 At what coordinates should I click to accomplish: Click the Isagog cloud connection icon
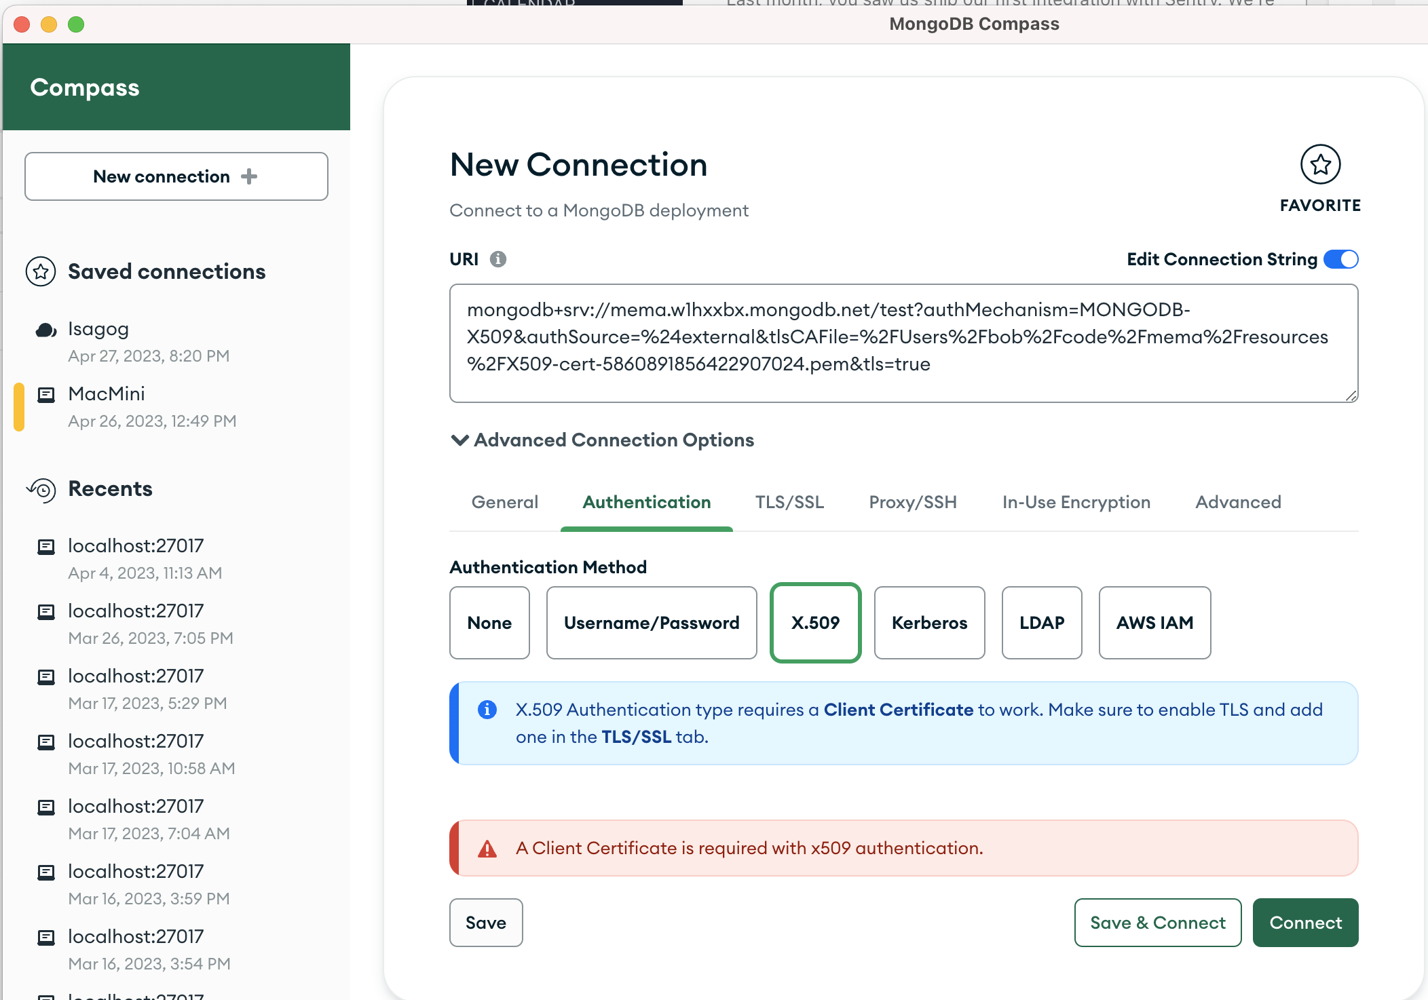pyautogui.click(x=45, y=330)
